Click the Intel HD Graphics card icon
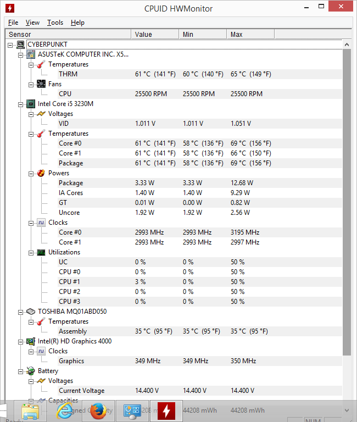 [x=31, y=341]
